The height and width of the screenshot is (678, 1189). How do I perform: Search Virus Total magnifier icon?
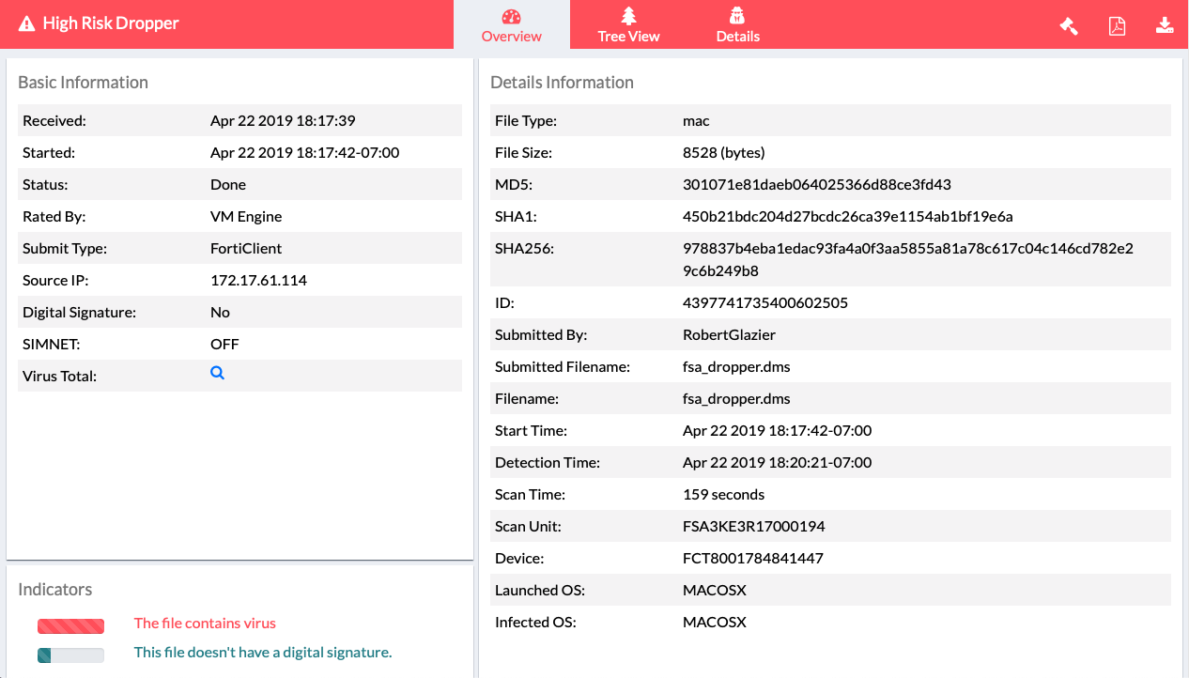217,373
